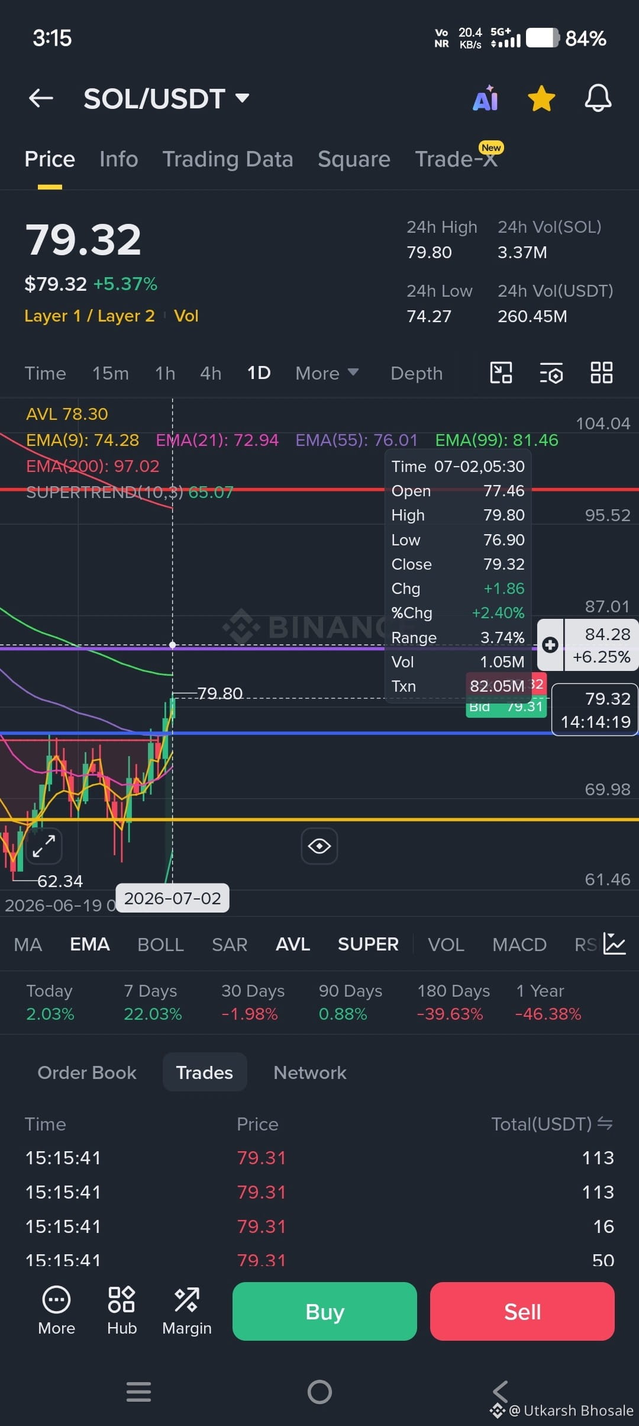Open the Hub icon
The width and height of the screenshot is (639, 1426).
pos(122,1311)
